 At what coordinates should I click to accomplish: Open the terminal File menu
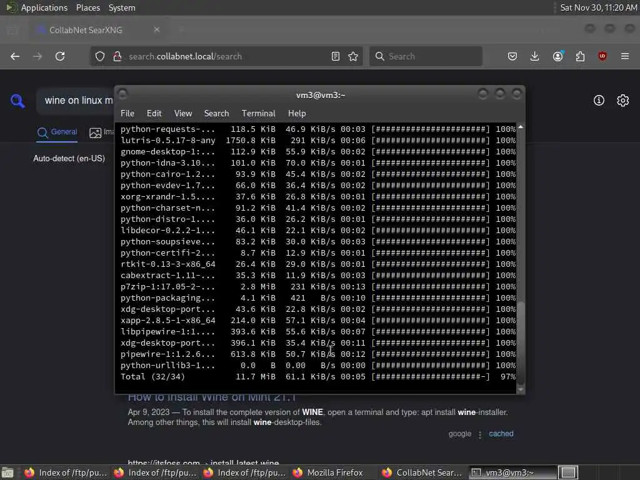tap(127, 114)
